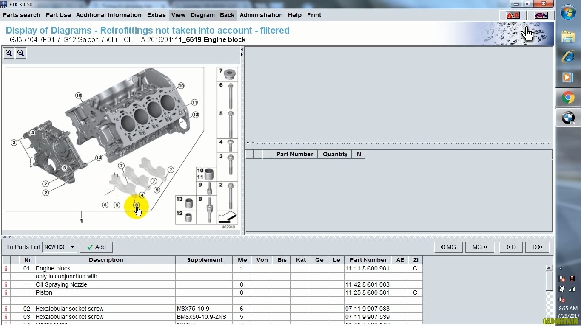This screenshot has height=326, width=581.
Task: Open Google Chrome from taskbar
Action: tap(568, 98)
